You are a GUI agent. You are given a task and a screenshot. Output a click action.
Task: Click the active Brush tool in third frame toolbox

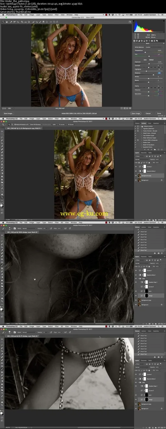tap(2, 265)
